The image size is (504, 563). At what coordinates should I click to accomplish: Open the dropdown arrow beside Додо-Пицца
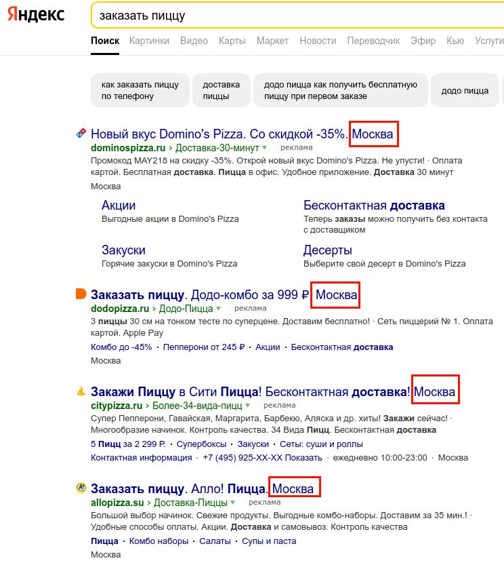219,309
